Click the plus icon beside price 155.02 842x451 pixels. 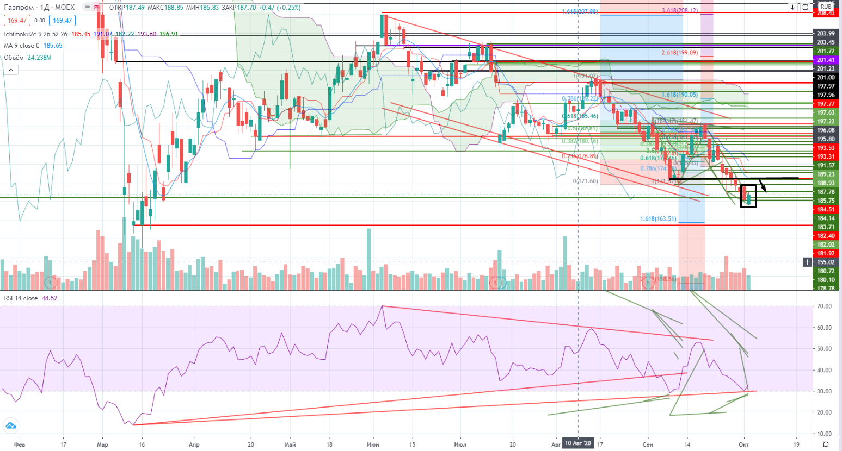[x=807, y=262]
